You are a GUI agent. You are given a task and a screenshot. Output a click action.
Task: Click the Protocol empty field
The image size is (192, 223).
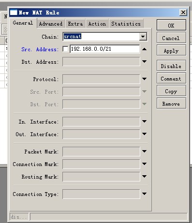pyautogui.click(x=101, y=79)
